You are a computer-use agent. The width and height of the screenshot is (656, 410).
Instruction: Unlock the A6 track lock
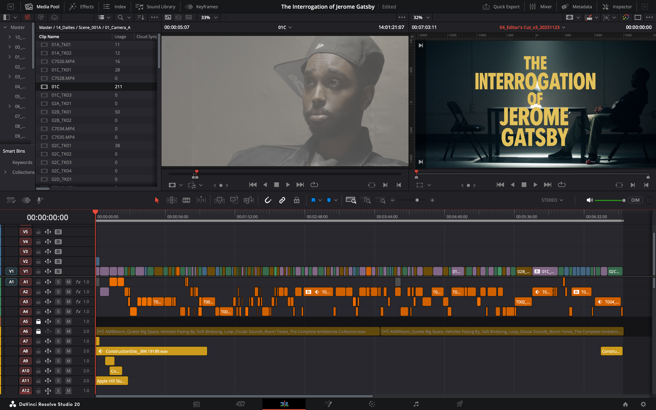click(x=38, y=331)
